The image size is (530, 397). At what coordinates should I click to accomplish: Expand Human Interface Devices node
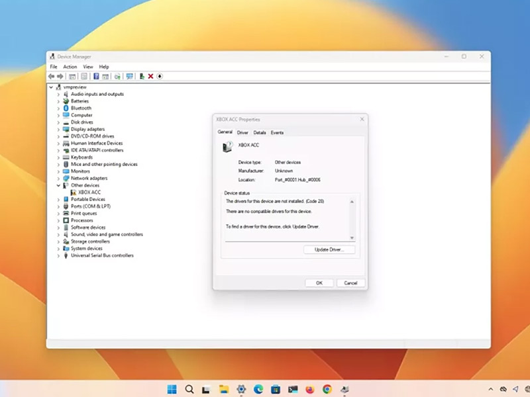(x=58, y=144)
